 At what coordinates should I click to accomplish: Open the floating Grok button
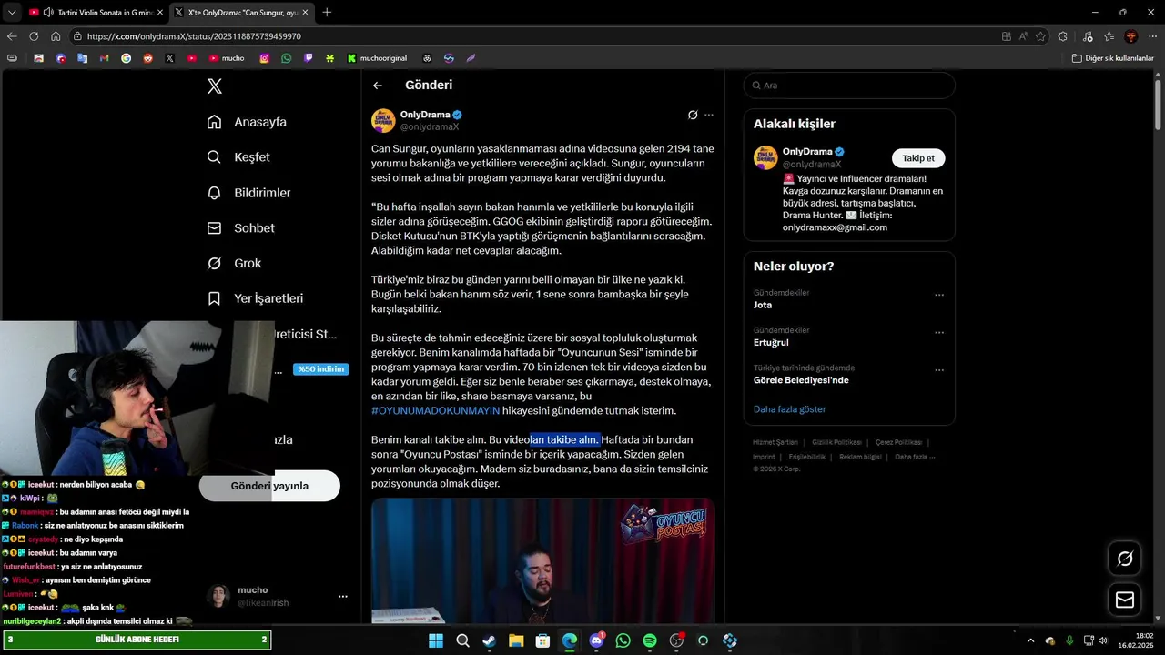1125,559
